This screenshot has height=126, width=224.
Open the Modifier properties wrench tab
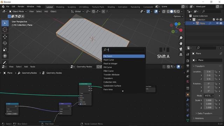click(x=188, y=100)
